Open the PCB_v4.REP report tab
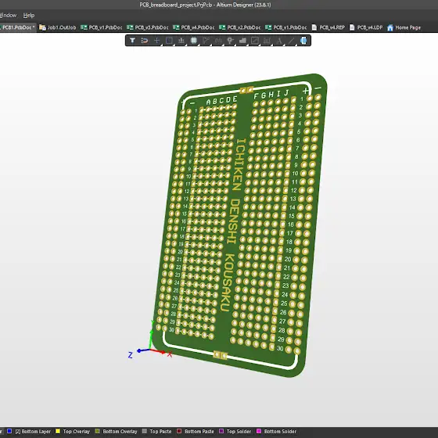 point(328,27)
